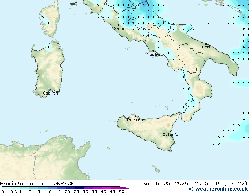Click the island of Corsica on map
Viewport: 249px width, 193px height.
(50, 20)
